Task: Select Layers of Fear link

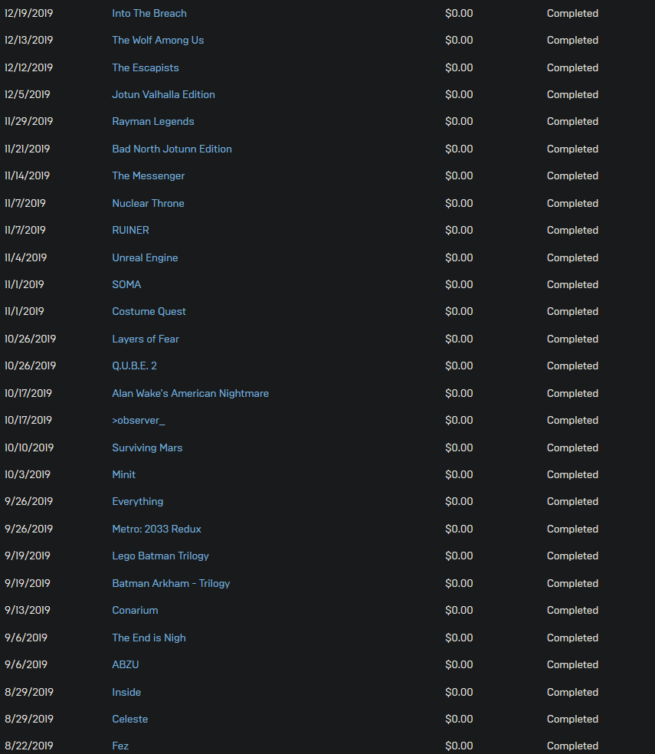Action: pyautogui.click(x=146, y=339)
